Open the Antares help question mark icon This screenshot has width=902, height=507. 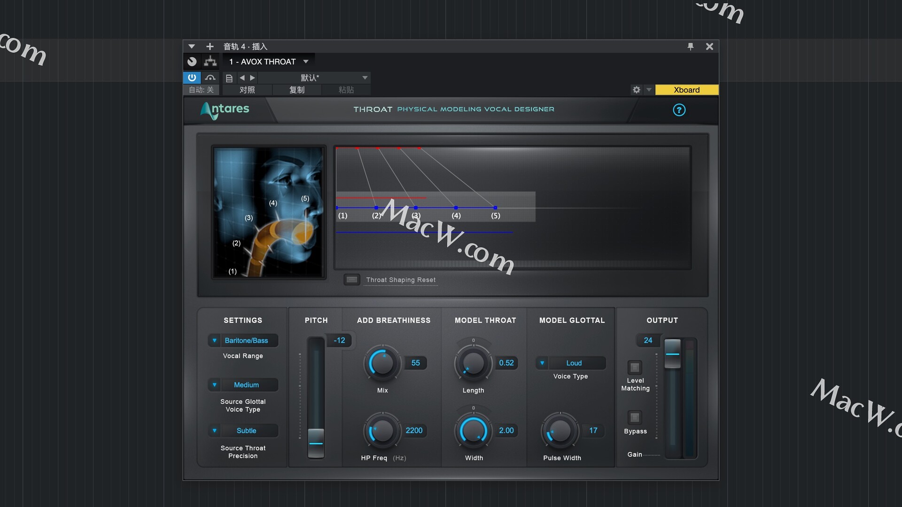pos(679,110)
